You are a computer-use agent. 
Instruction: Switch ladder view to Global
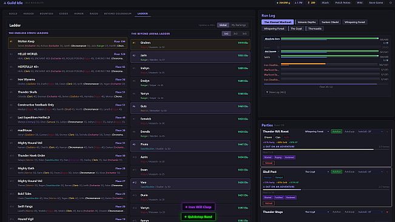(x=223, y=25)
